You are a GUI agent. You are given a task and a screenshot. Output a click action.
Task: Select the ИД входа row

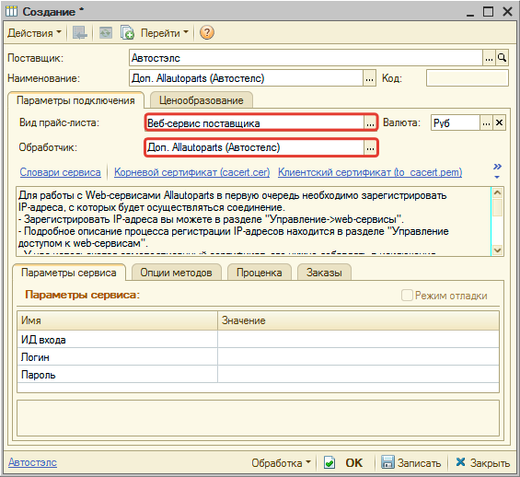[258, 340]
